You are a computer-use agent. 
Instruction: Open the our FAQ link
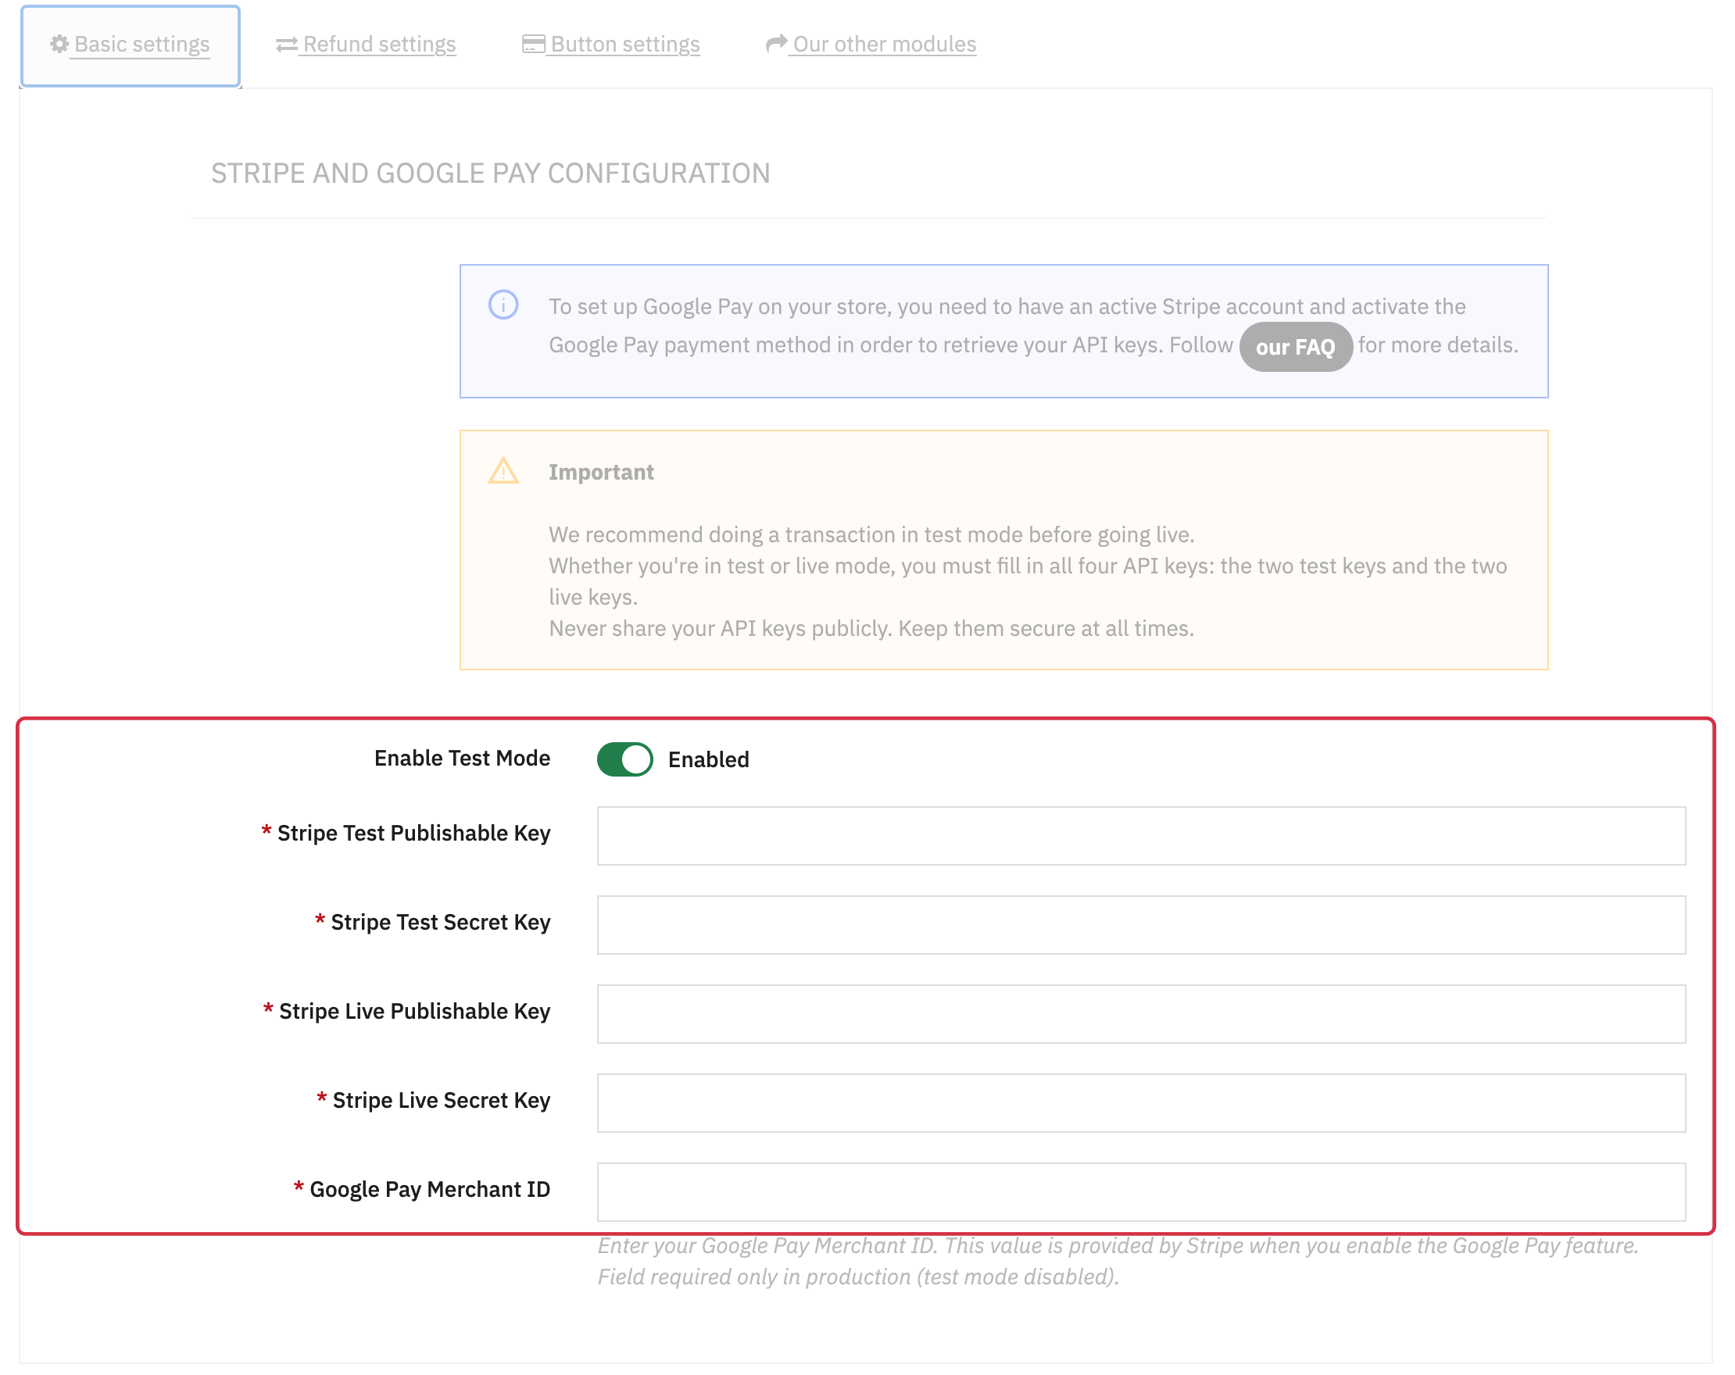pos(1296,347)
